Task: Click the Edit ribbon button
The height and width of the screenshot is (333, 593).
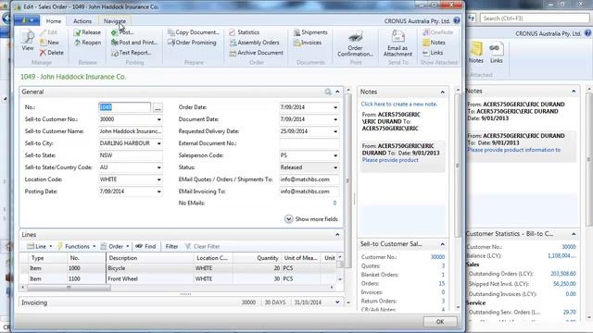Action: pyautogui.click(x=48, y=32)
